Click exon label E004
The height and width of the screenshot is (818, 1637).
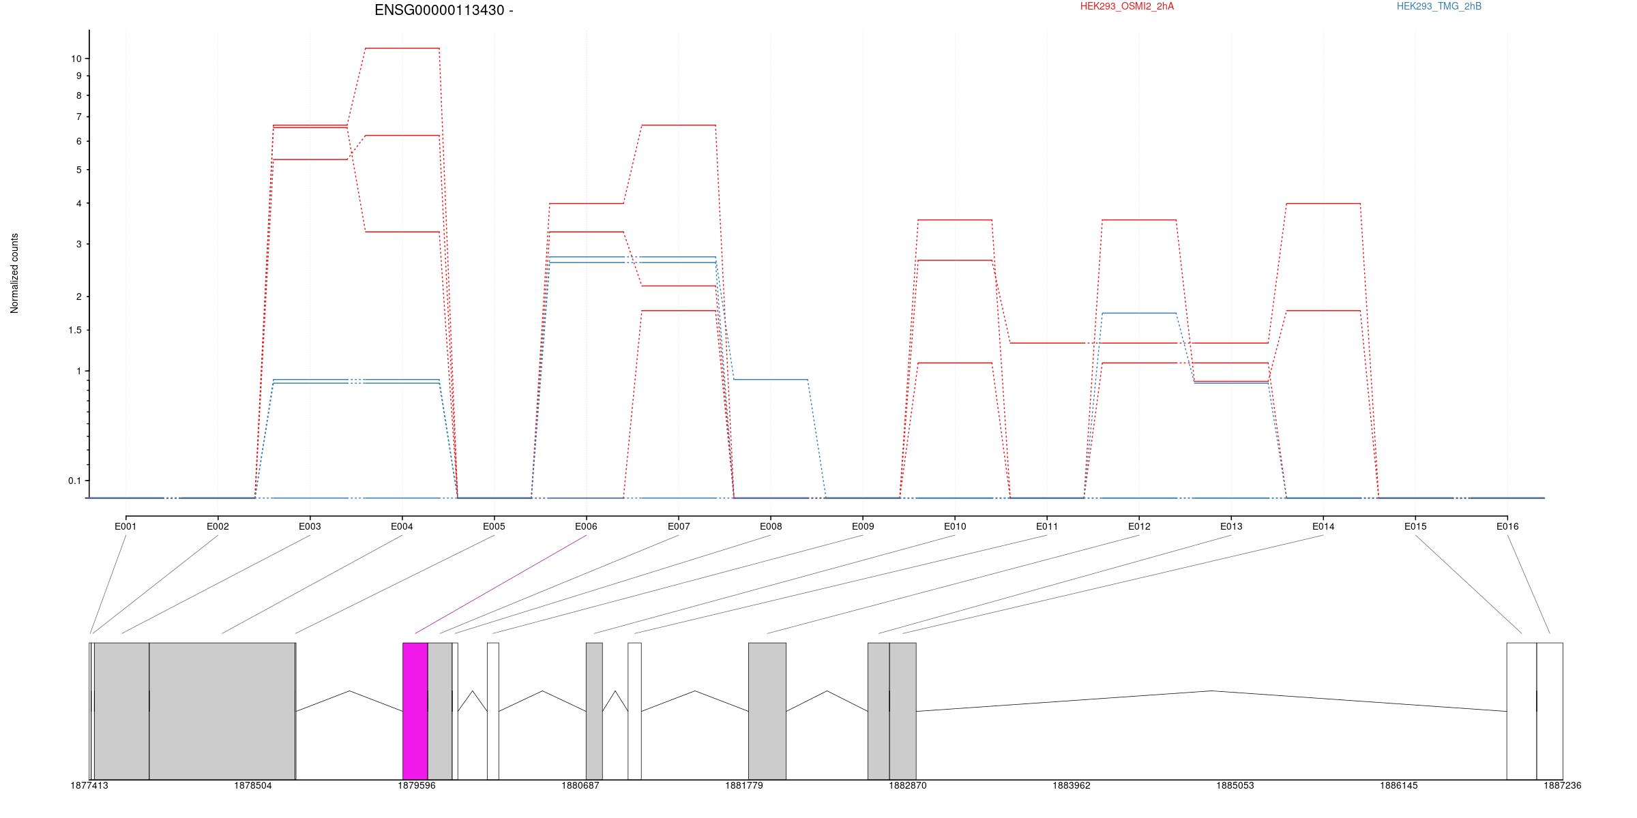tap(402, 526)
